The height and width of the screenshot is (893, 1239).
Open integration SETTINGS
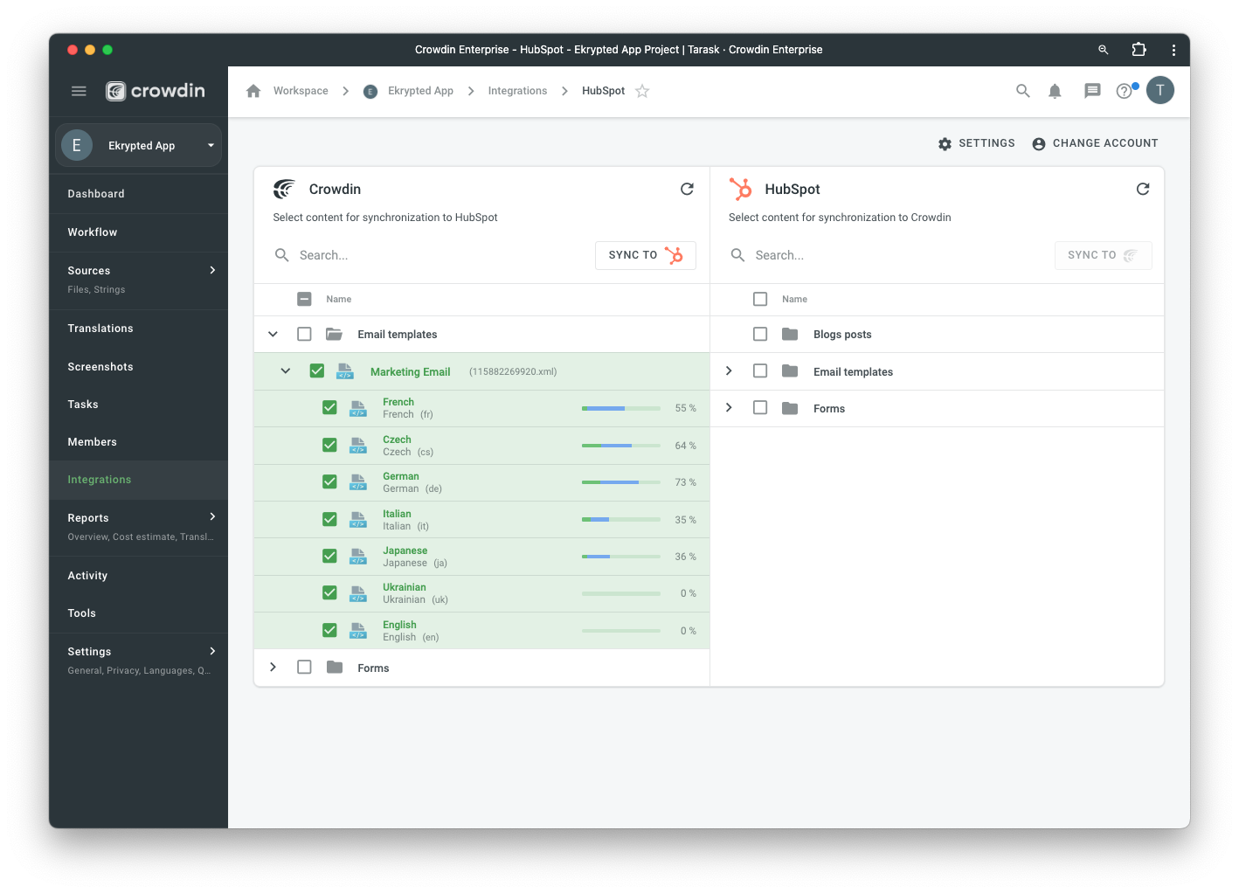(977, 143)
